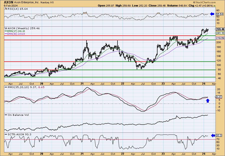
Task: Click the line-style icon beside RSI(14)
Action: pos(5,9)
